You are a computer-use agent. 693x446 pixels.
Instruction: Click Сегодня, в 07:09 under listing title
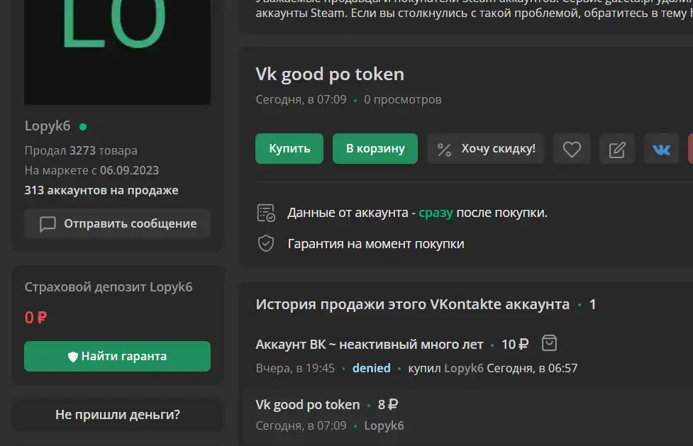click(x=301, y=100)
